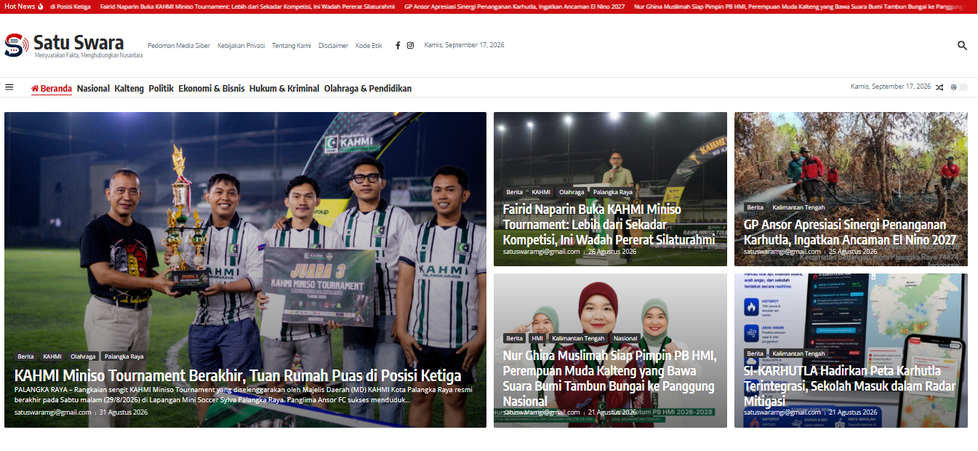Open the hamburger side menu

pos(9,87)
